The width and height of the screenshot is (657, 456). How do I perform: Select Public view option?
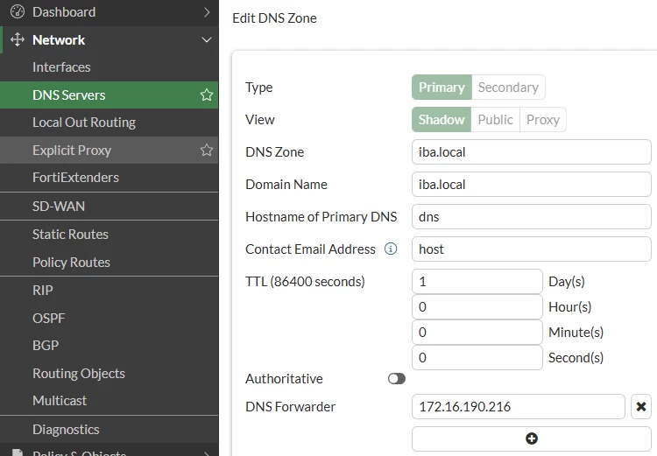pos(495,119)
